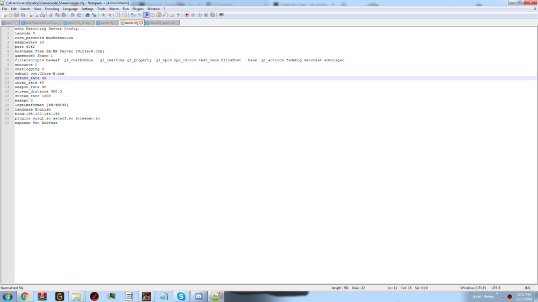Save the recorded macro icon
Screen dimensions: 538x302
coord(213,15)
